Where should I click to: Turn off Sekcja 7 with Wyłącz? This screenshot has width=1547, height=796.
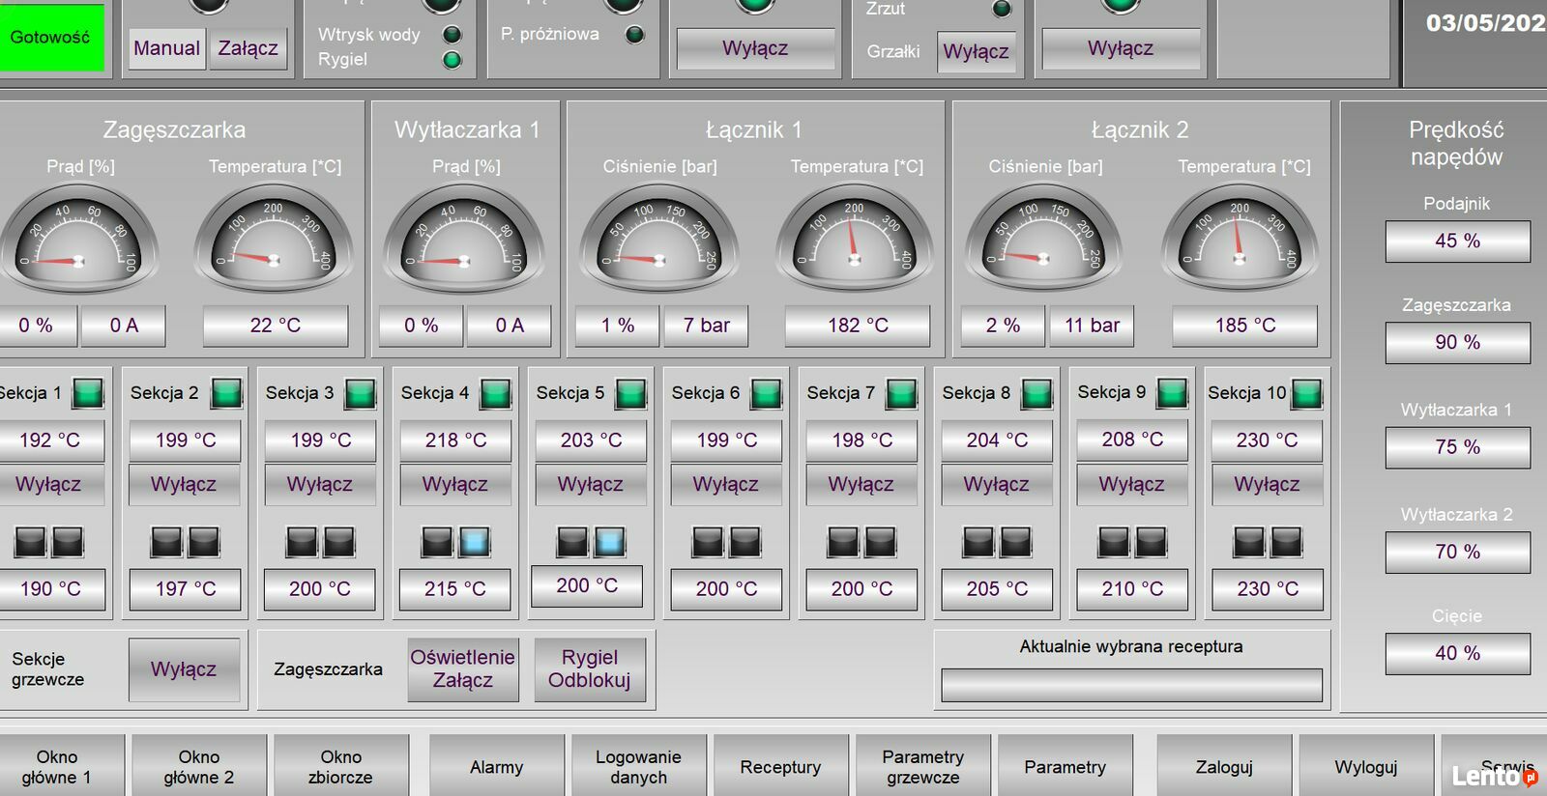(861, 484)
